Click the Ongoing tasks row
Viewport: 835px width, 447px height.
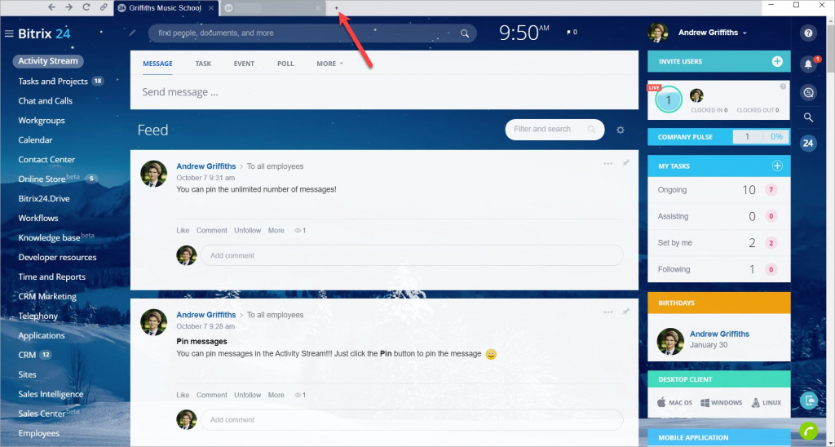coord(719,190)
